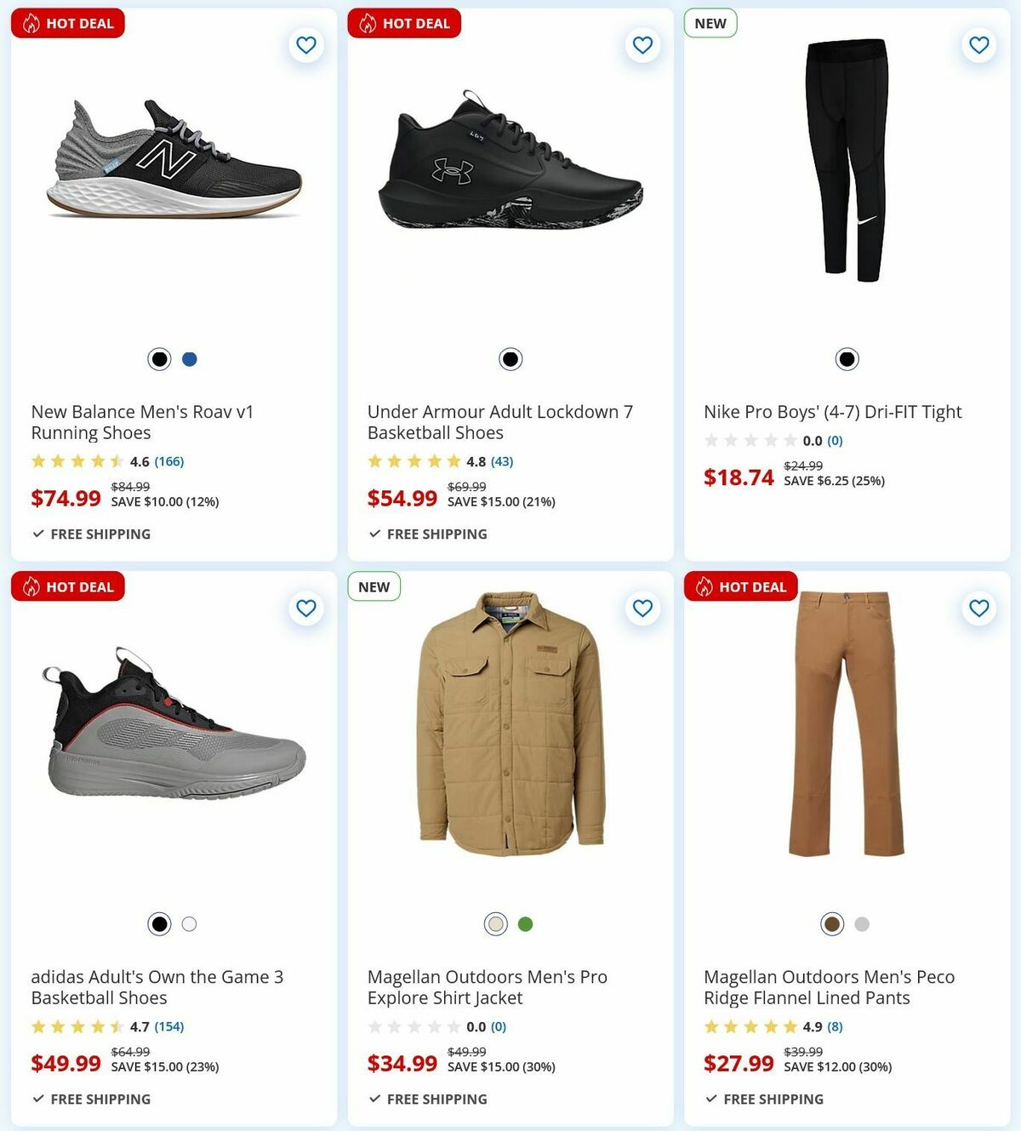1021x1131 pixels.
Task: Click the HOT DEAL flame badge on adidas shoes
Action: pyautogui.click(x=31, y=586)
